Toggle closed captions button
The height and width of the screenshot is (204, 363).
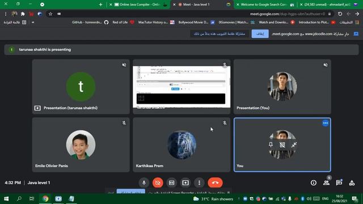click(x=171, y=182)
